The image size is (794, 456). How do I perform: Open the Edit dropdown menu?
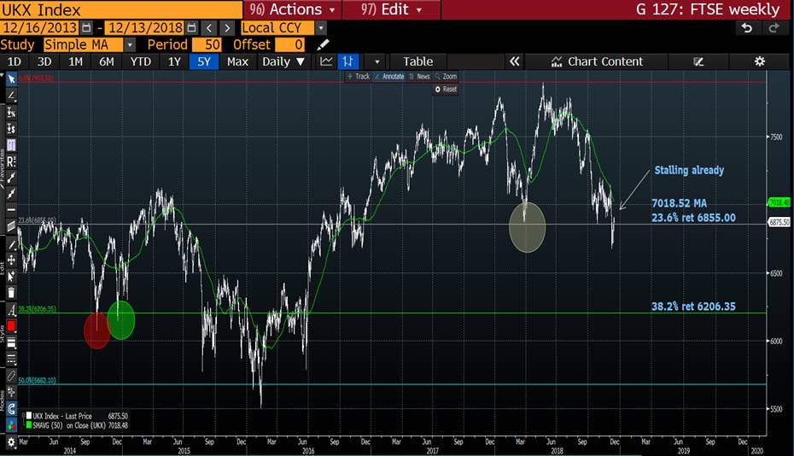pos(391,9)
